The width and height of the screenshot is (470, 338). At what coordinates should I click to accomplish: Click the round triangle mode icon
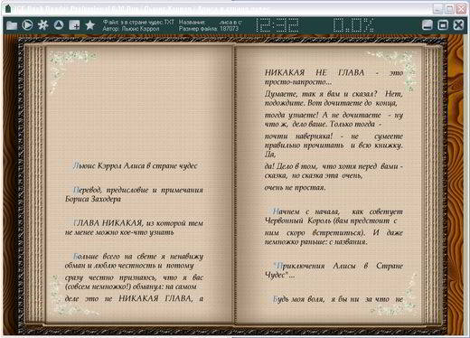point(59,24)
